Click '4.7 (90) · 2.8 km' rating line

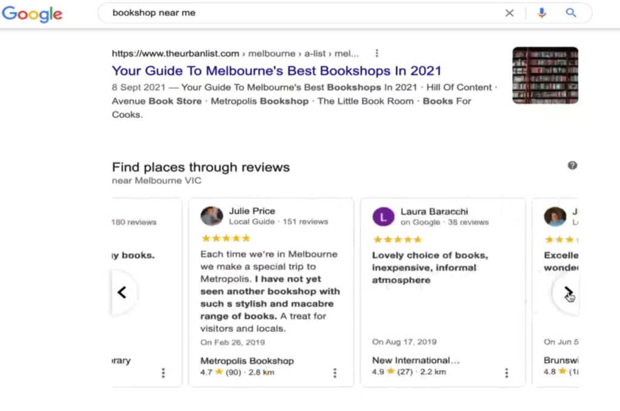237,372
